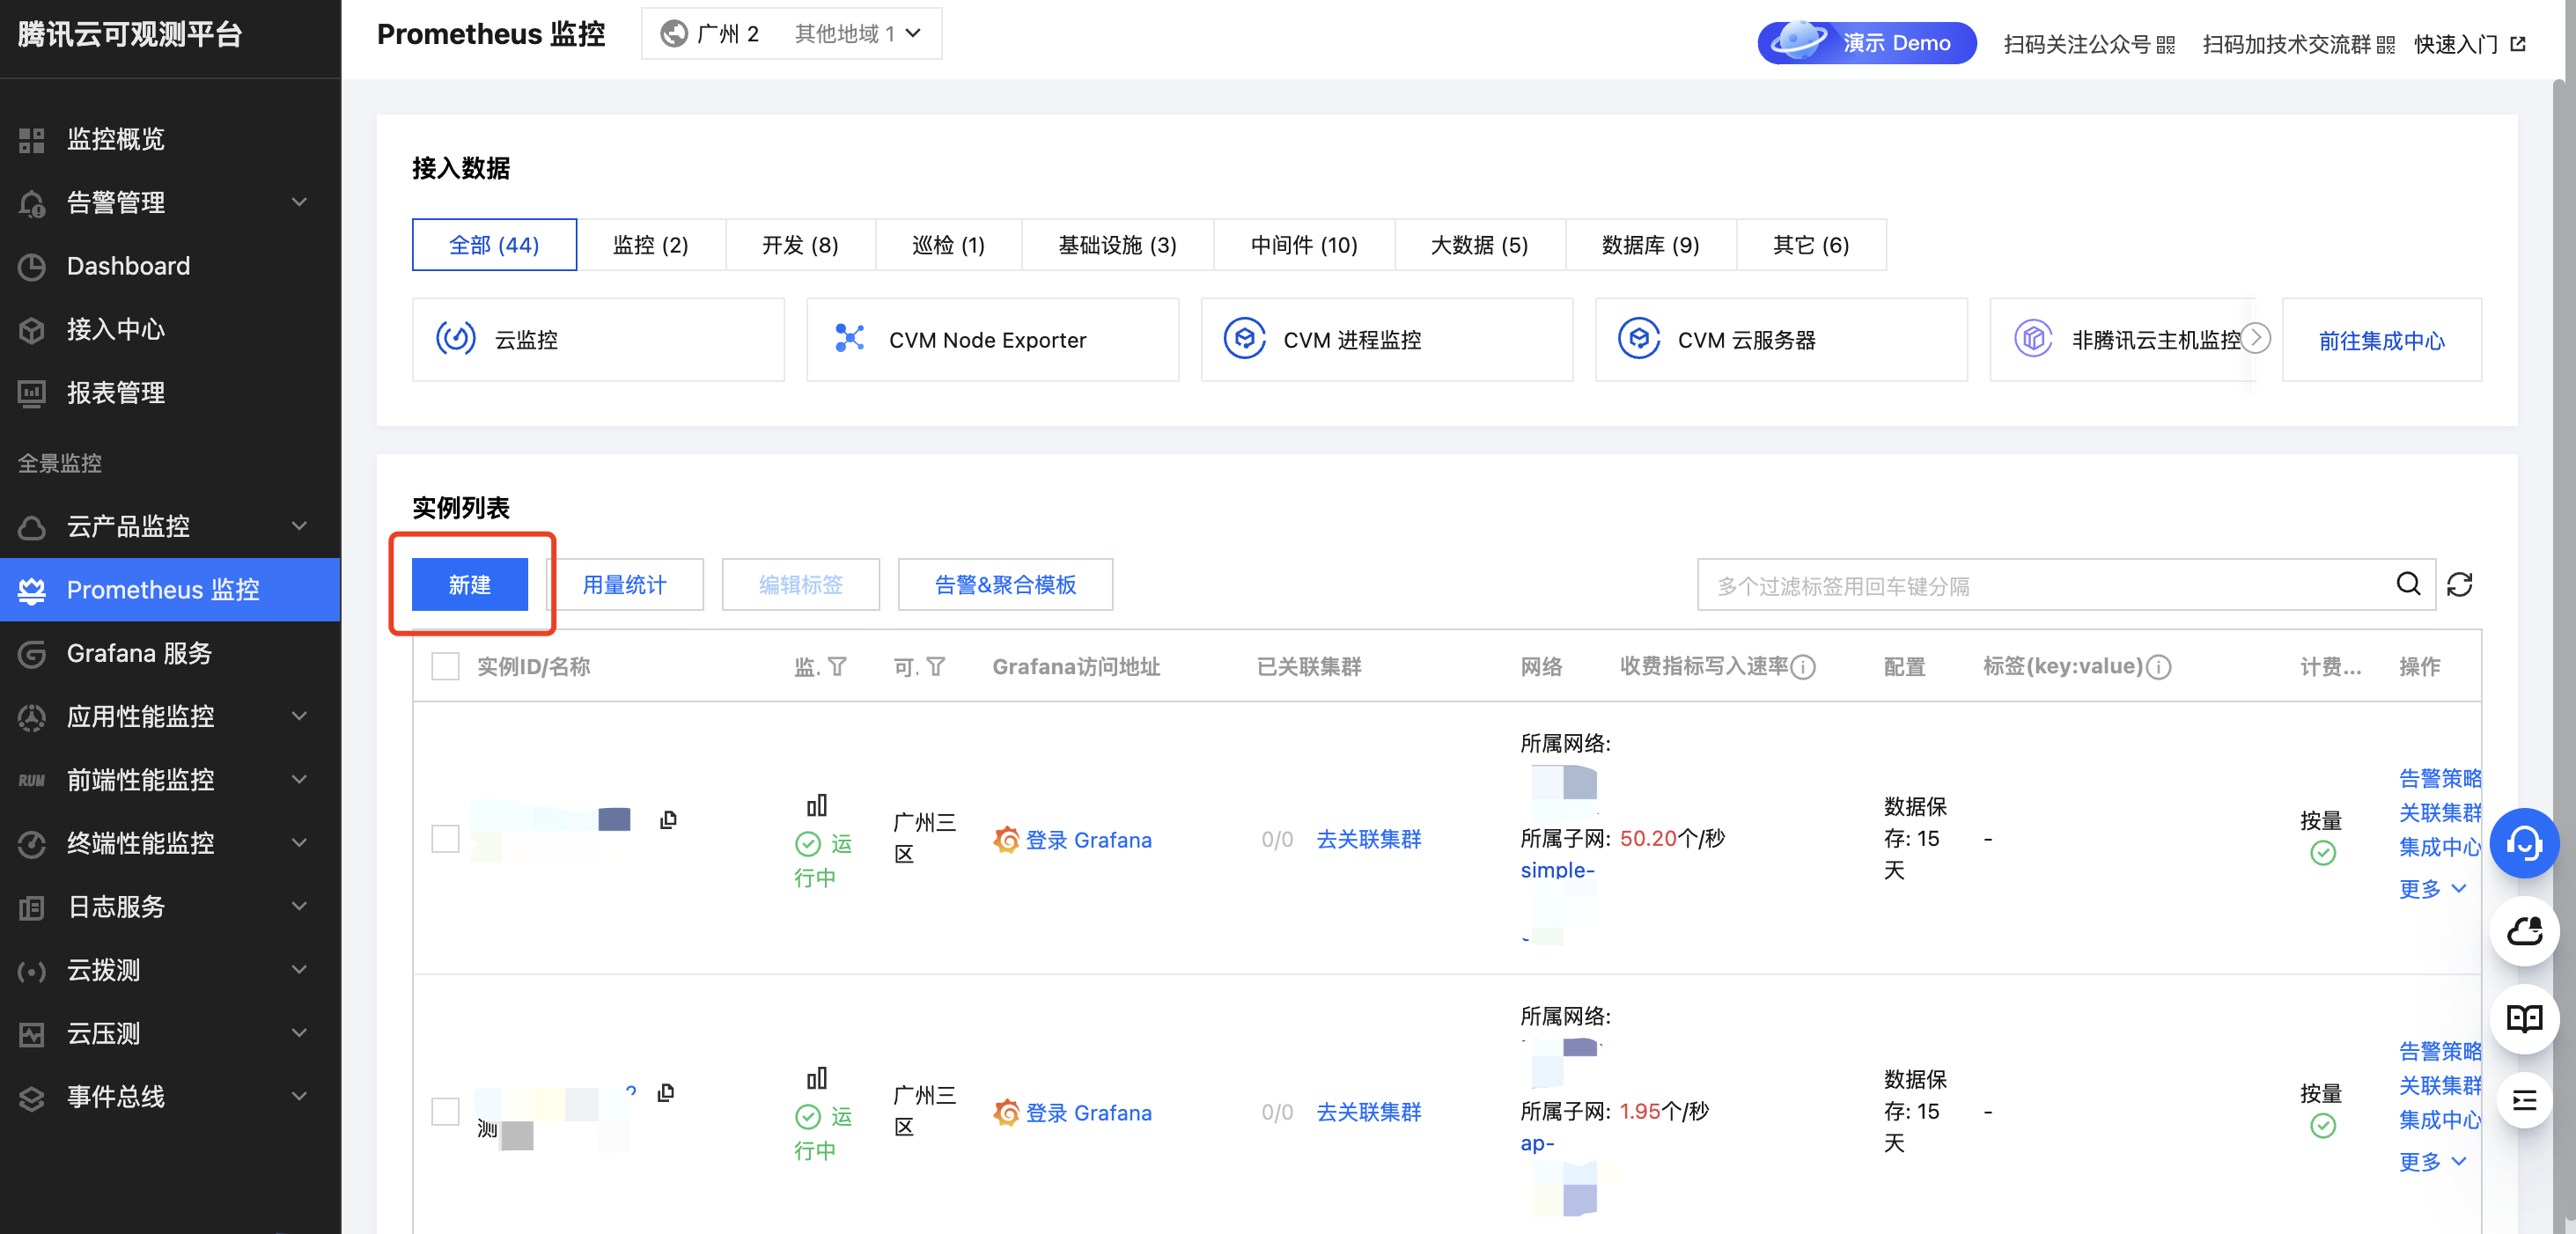Switch to 中间件 (10) tab
Viewport: 2576px width, 1234px height.
point(1303,245)
